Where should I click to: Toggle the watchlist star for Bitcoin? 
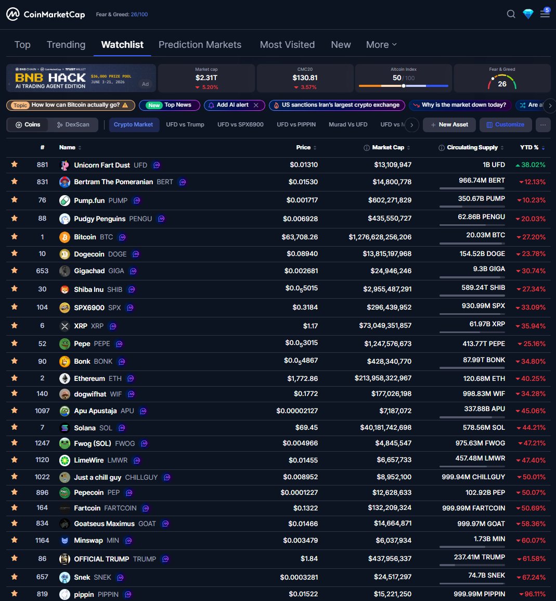[x=15, y=236]
